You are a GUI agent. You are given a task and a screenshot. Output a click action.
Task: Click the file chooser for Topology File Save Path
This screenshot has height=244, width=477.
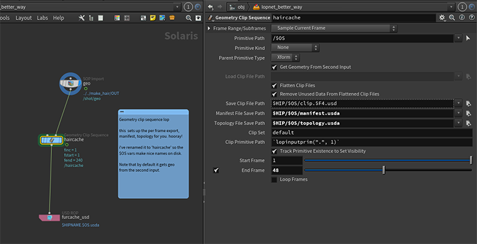point(468,123)
